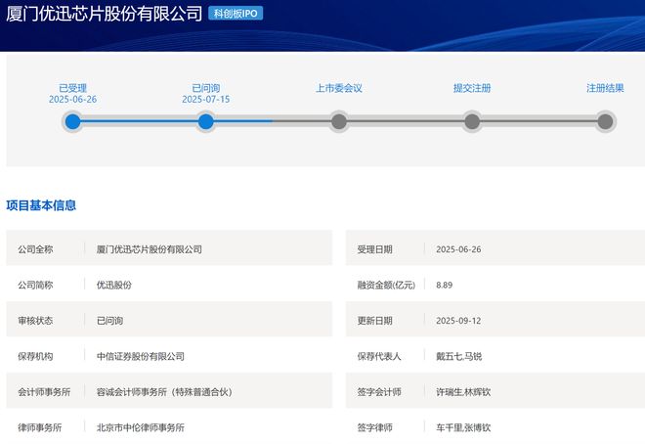Click the 已受理 timeline node dot
The height and width of the screenshot is (444, 645).
pos(73,121)
